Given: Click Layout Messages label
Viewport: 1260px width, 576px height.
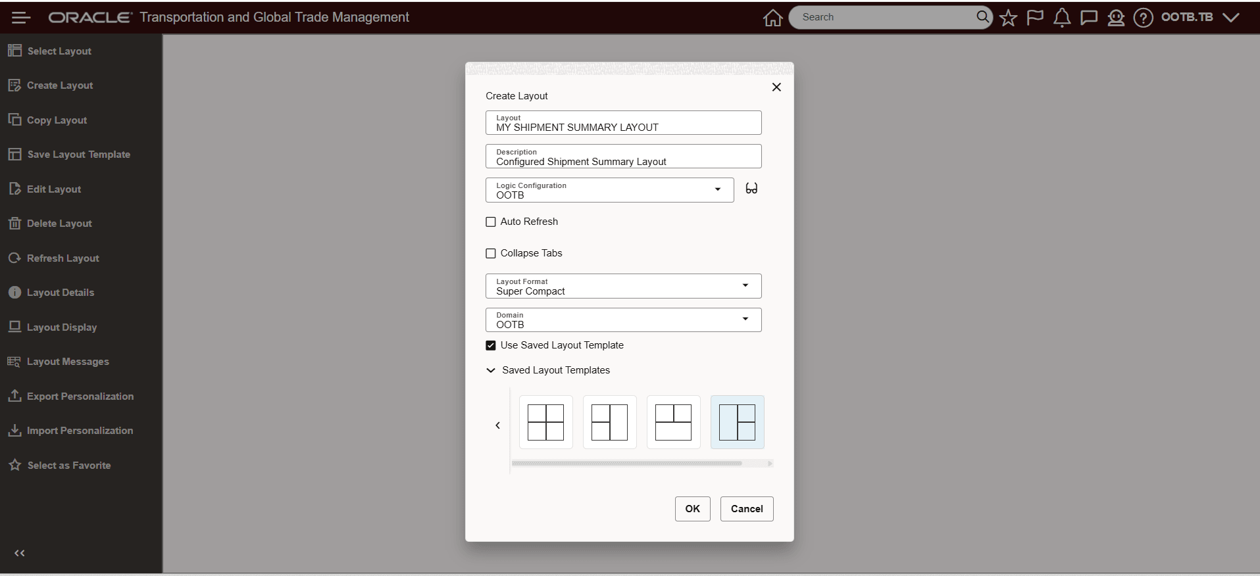Looking at the screenshot, I should (x=68, y=362).
